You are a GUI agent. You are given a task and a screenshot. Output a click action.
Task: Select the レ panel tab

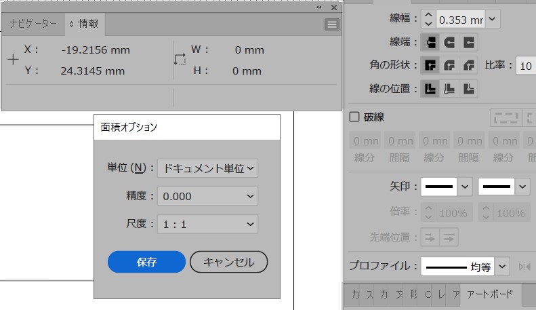click(x=442, y=294)
